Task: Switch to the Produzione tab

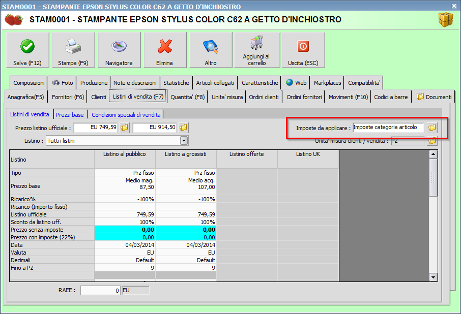Action: pyautogui.click(x=94, y=83)
